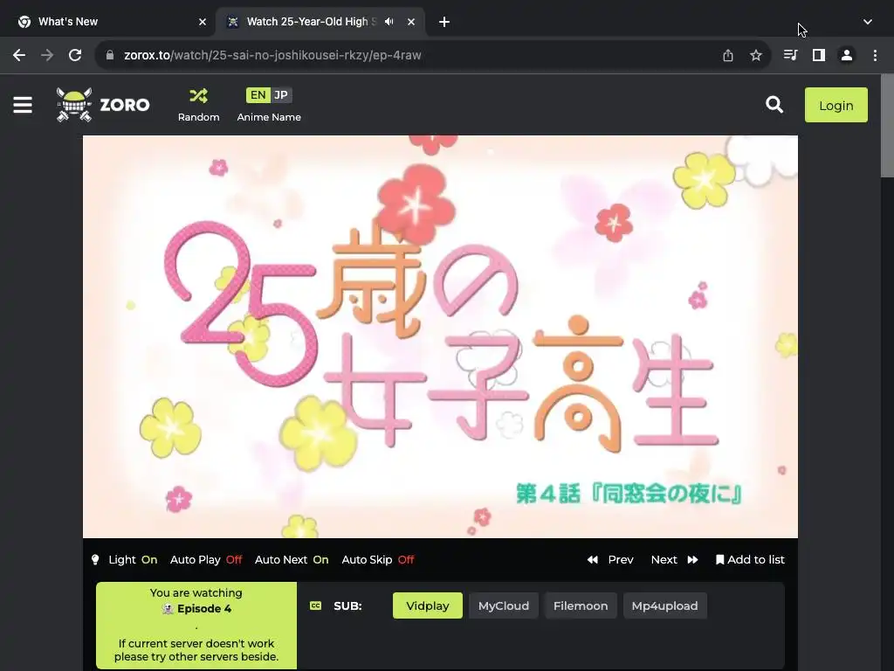Click the Episode 4 label
The image size is (894, 671).
pos(203,609)
